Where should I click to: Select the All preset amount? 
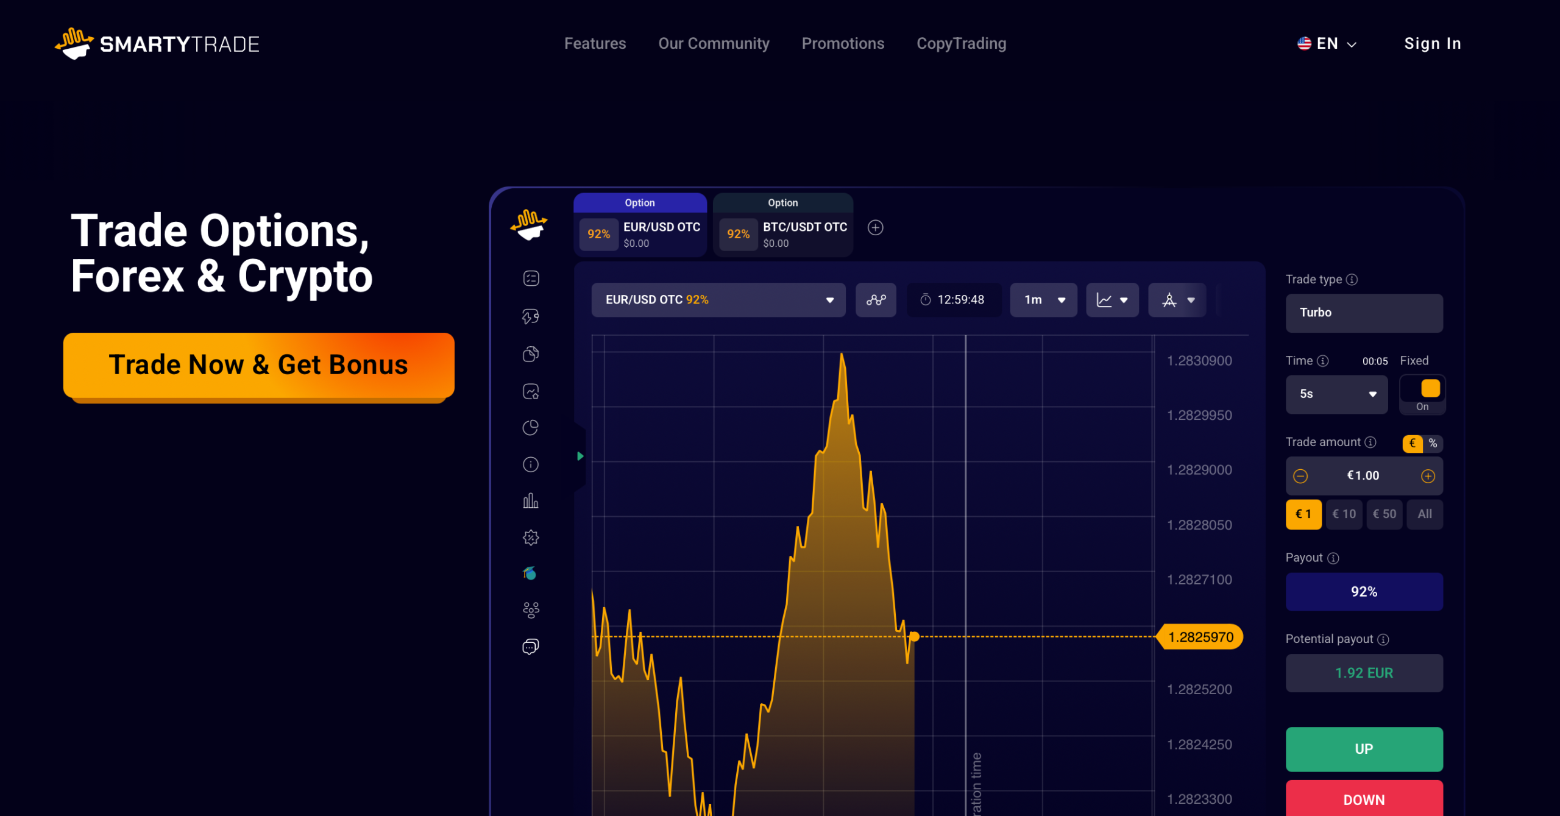pyautogui.click(x=1425, y=514)
